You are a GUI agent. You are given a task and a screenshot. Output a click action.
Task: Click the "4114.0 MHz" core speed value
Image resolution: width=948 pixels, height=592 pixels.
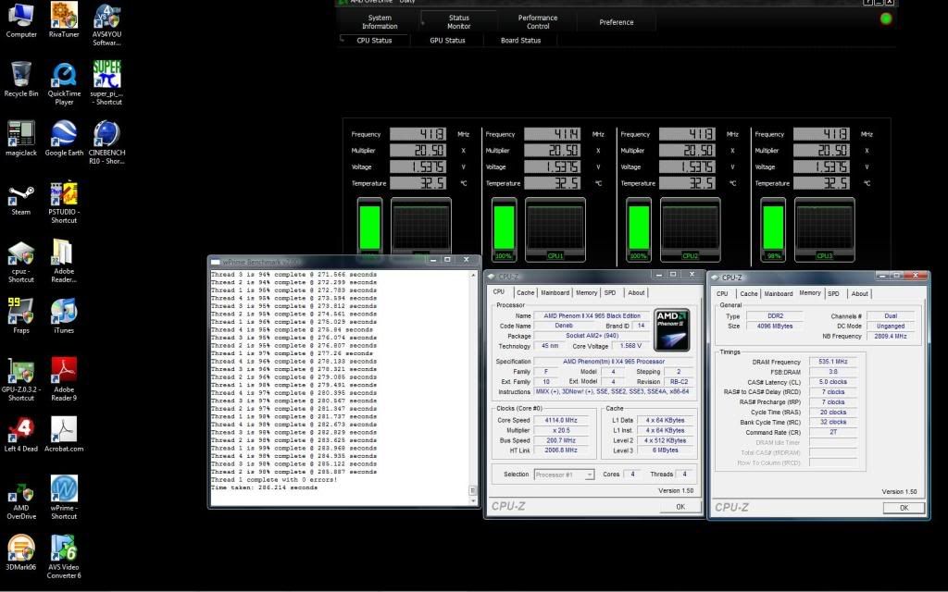point(561,421)
